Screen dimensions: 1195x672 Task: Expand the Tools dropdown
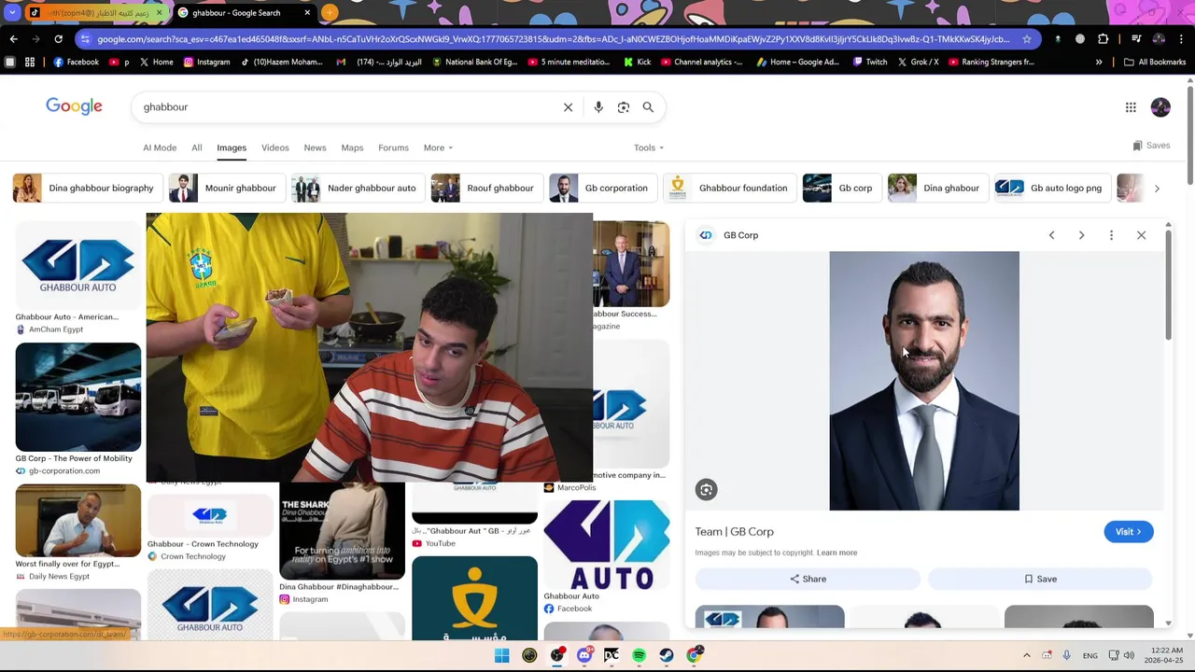pos(649,147)
